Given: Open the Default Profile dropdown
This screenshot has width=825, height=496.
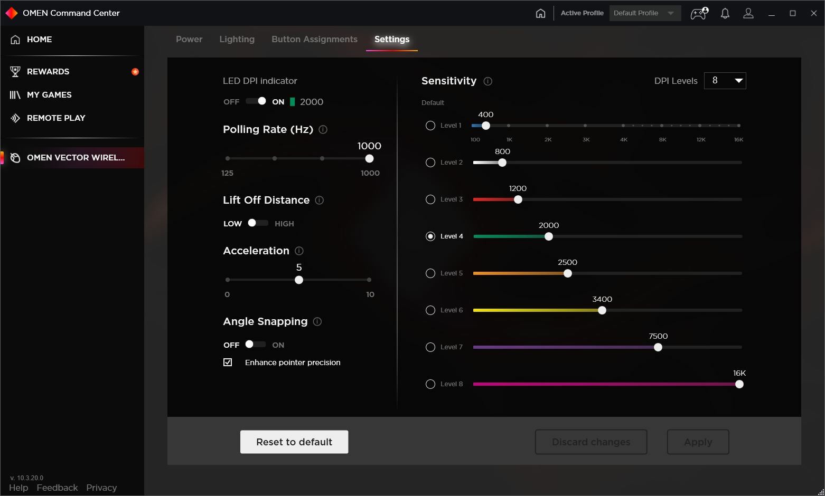Looking at the screenshot, I should coord(644,13).
